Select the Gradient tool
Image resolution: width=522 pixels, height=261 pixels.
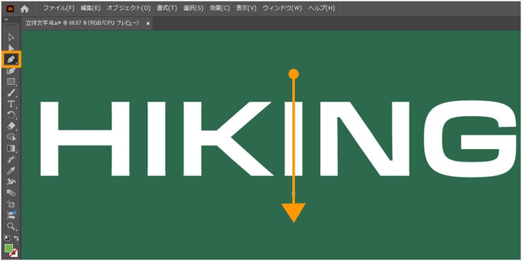(11, 148)
